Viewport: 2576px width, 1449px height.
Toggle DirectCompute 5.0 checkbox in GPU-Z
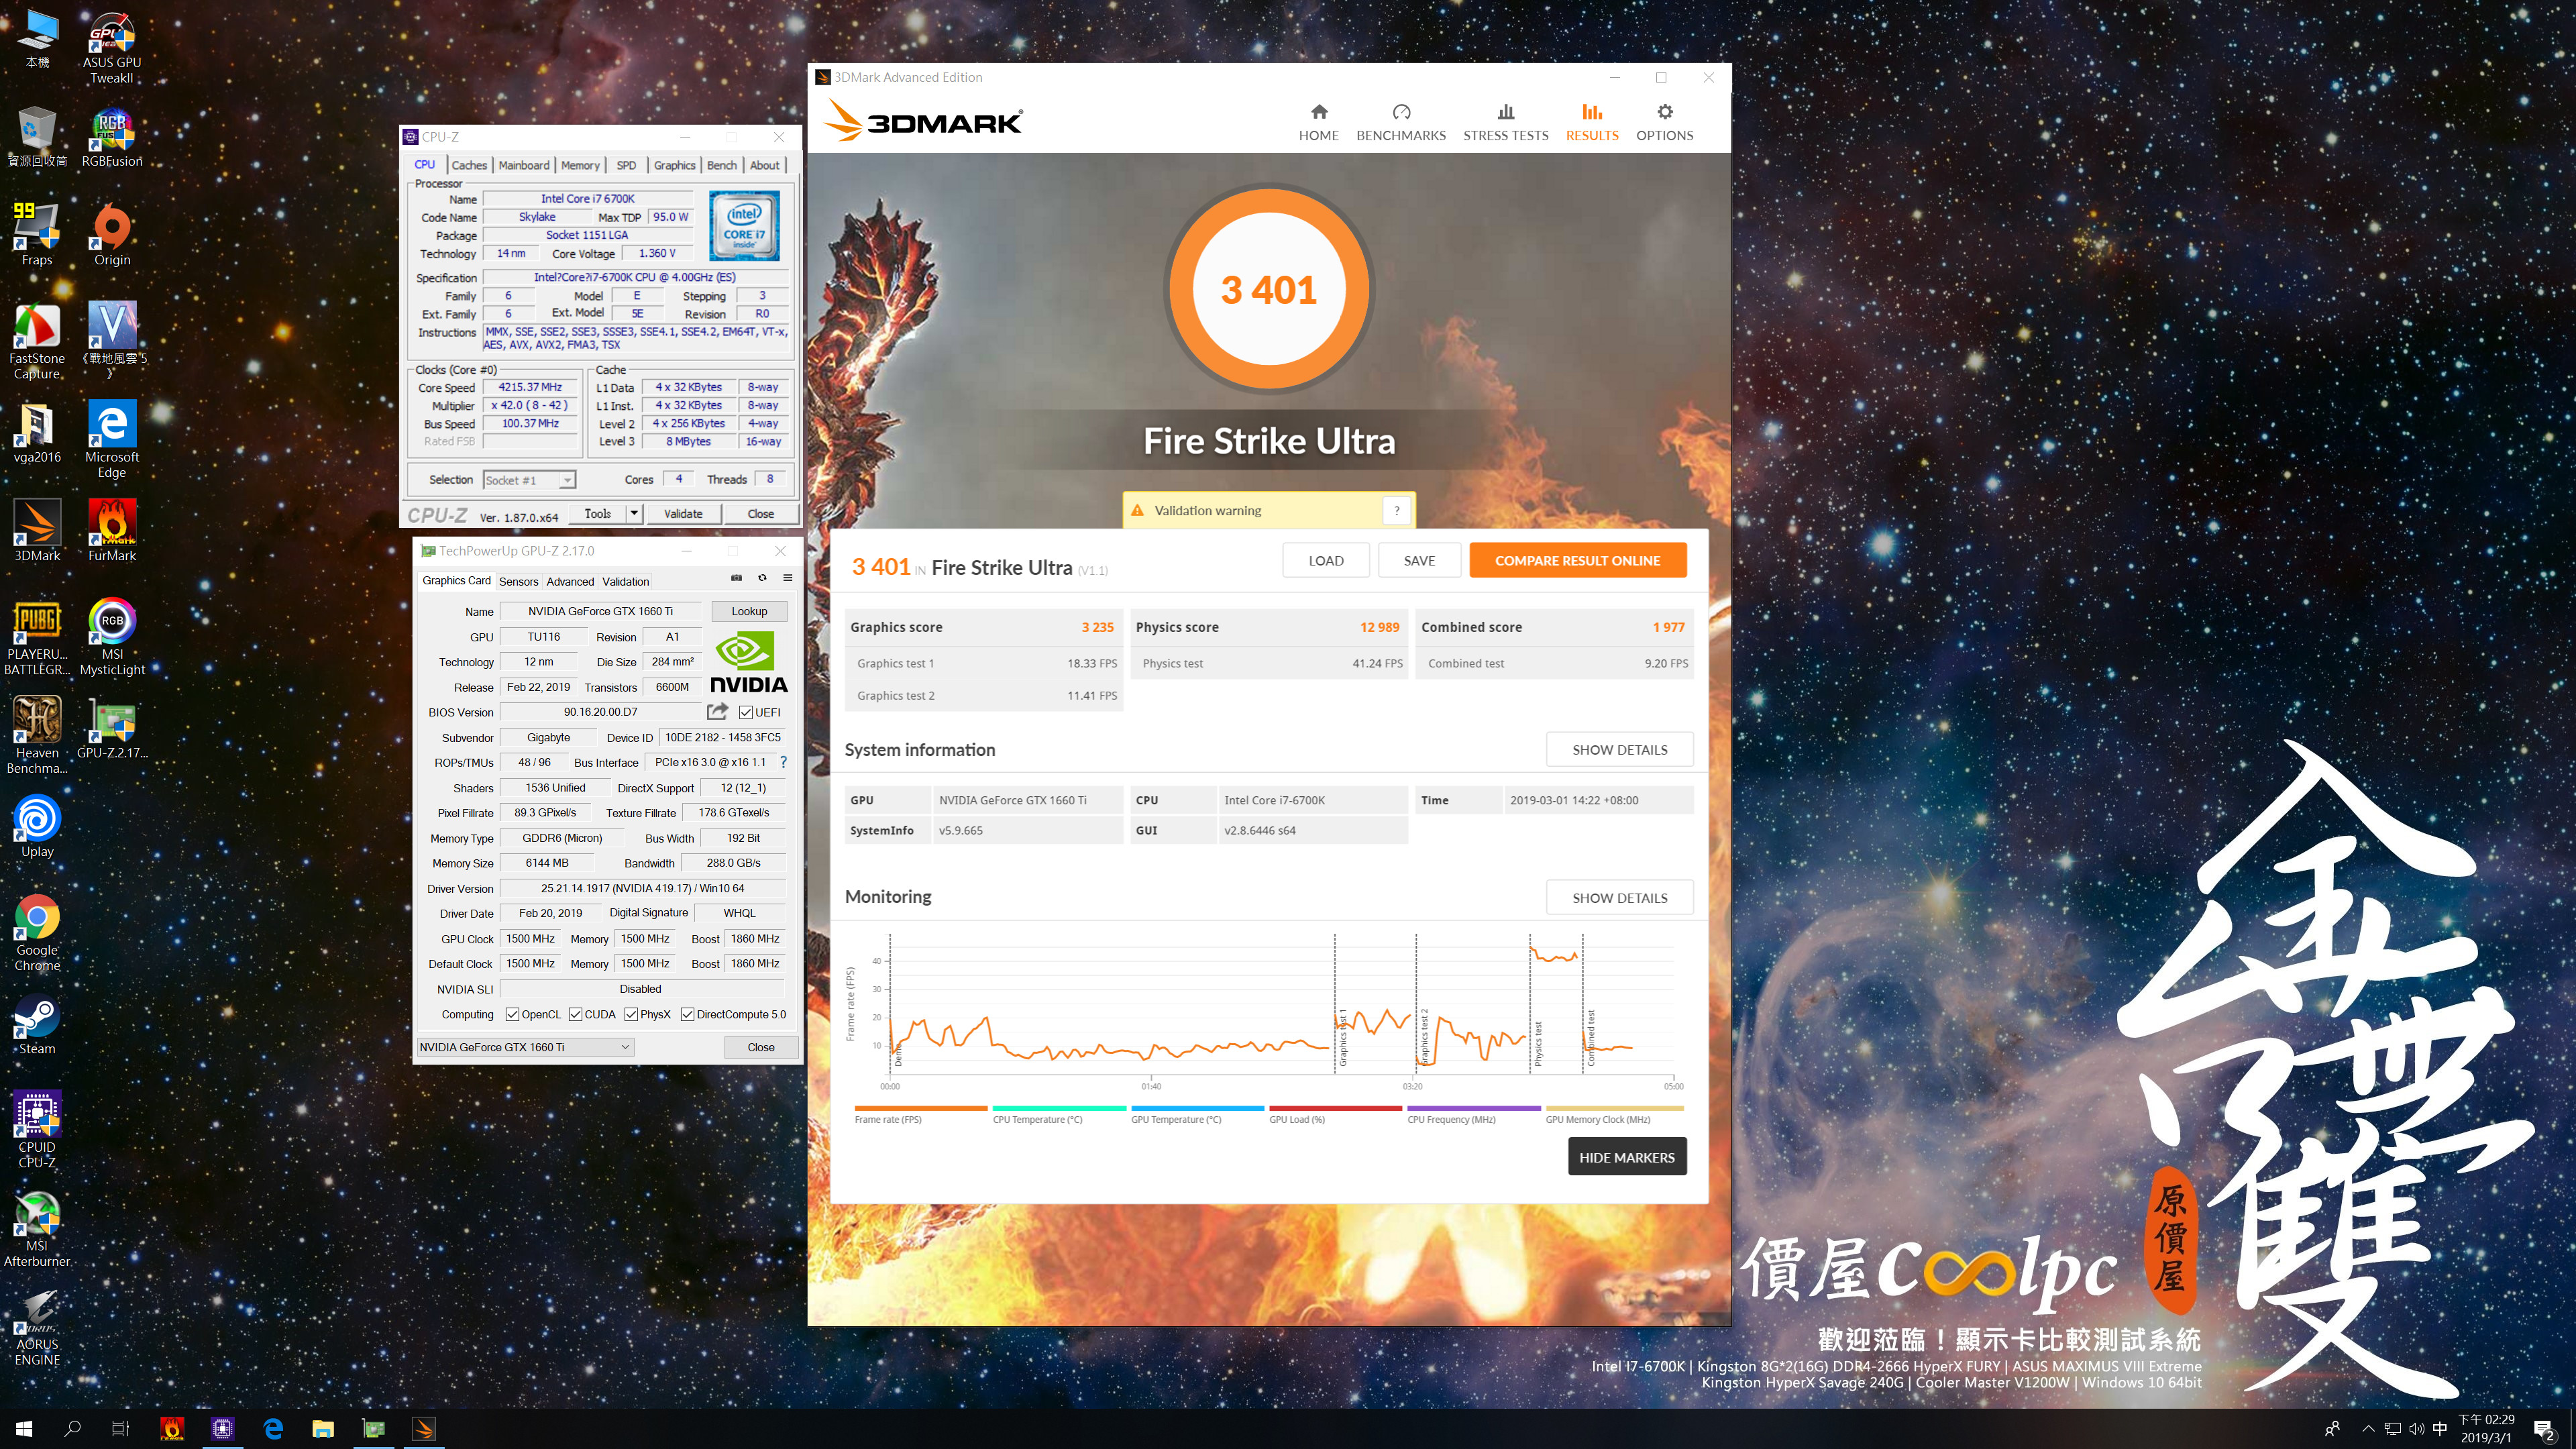tap(687, 1014)
